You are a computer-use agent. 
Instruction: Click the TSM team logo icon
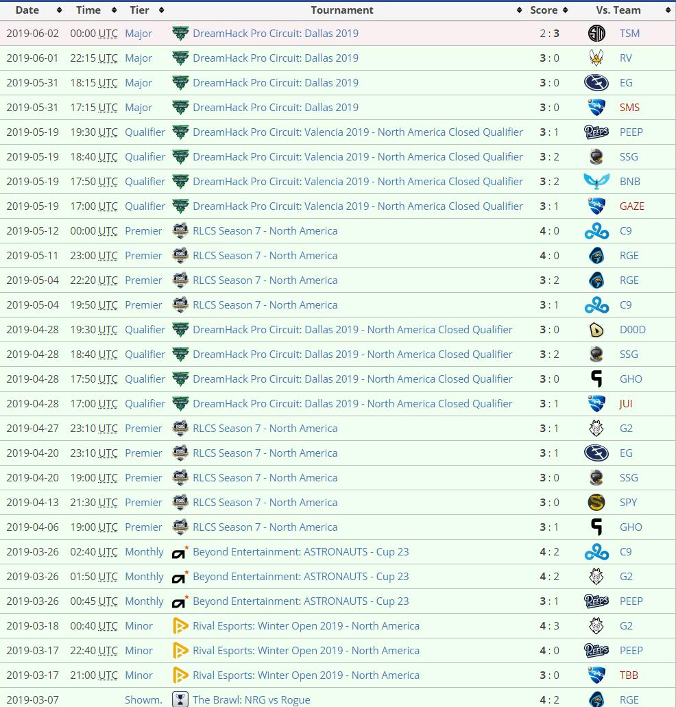[596, 34]
